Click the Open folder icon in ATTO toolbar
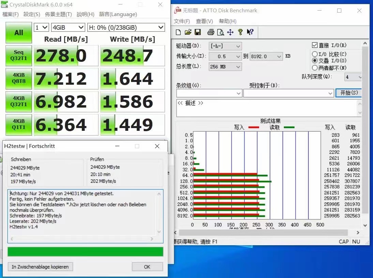The width and height of the screenshot is (373, 278). click(188, 32)
